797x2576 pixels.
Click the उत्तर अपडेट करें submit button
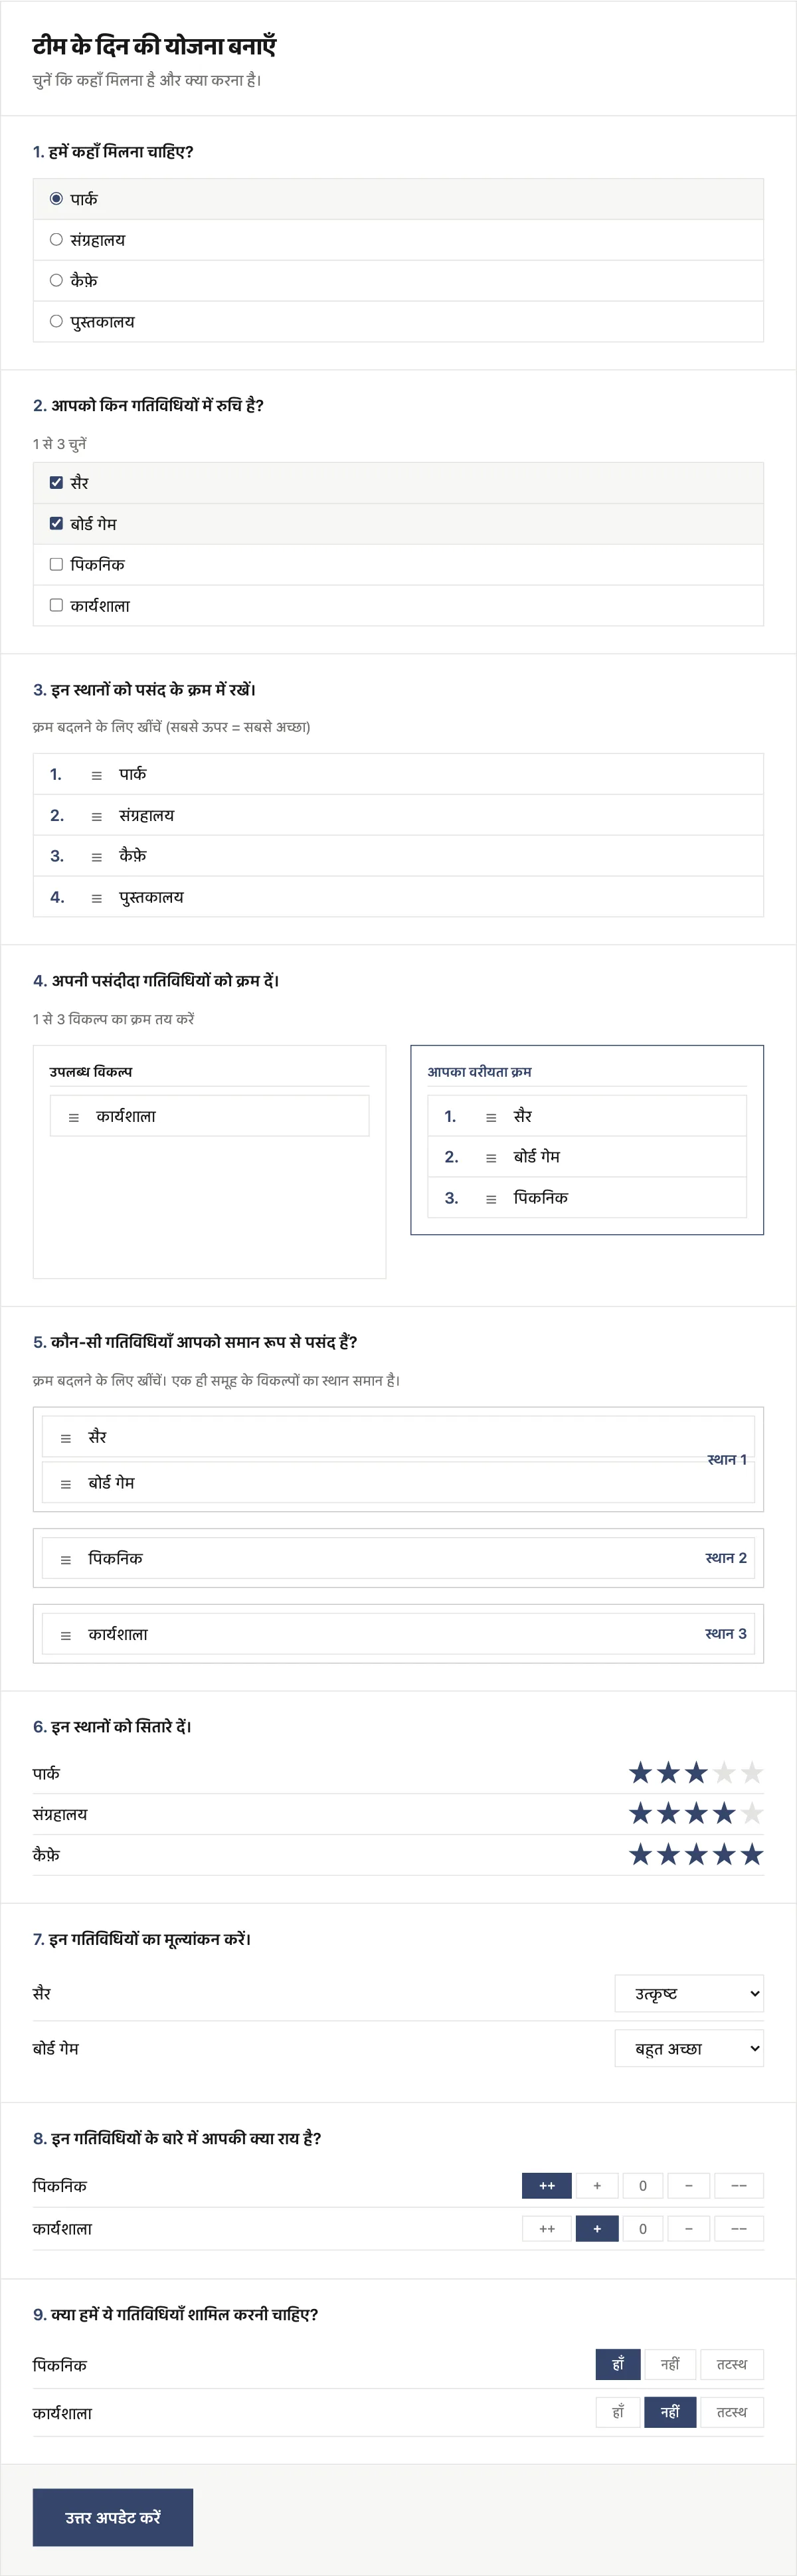(x=113, y=2517)
